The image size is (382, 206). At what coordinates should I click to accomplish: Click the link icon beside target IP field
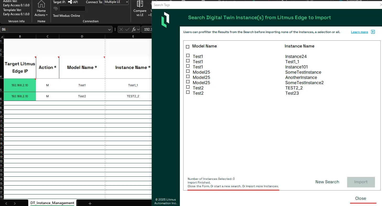coord(56,9)
